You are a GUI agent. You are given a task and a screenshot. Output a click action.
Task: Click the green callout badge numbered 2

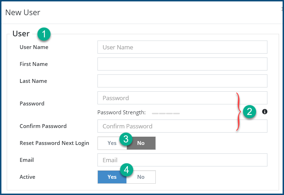click(249, 112)
